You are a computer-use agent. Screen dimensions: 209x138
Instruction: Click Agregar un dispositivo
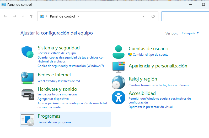coord(53,99)
